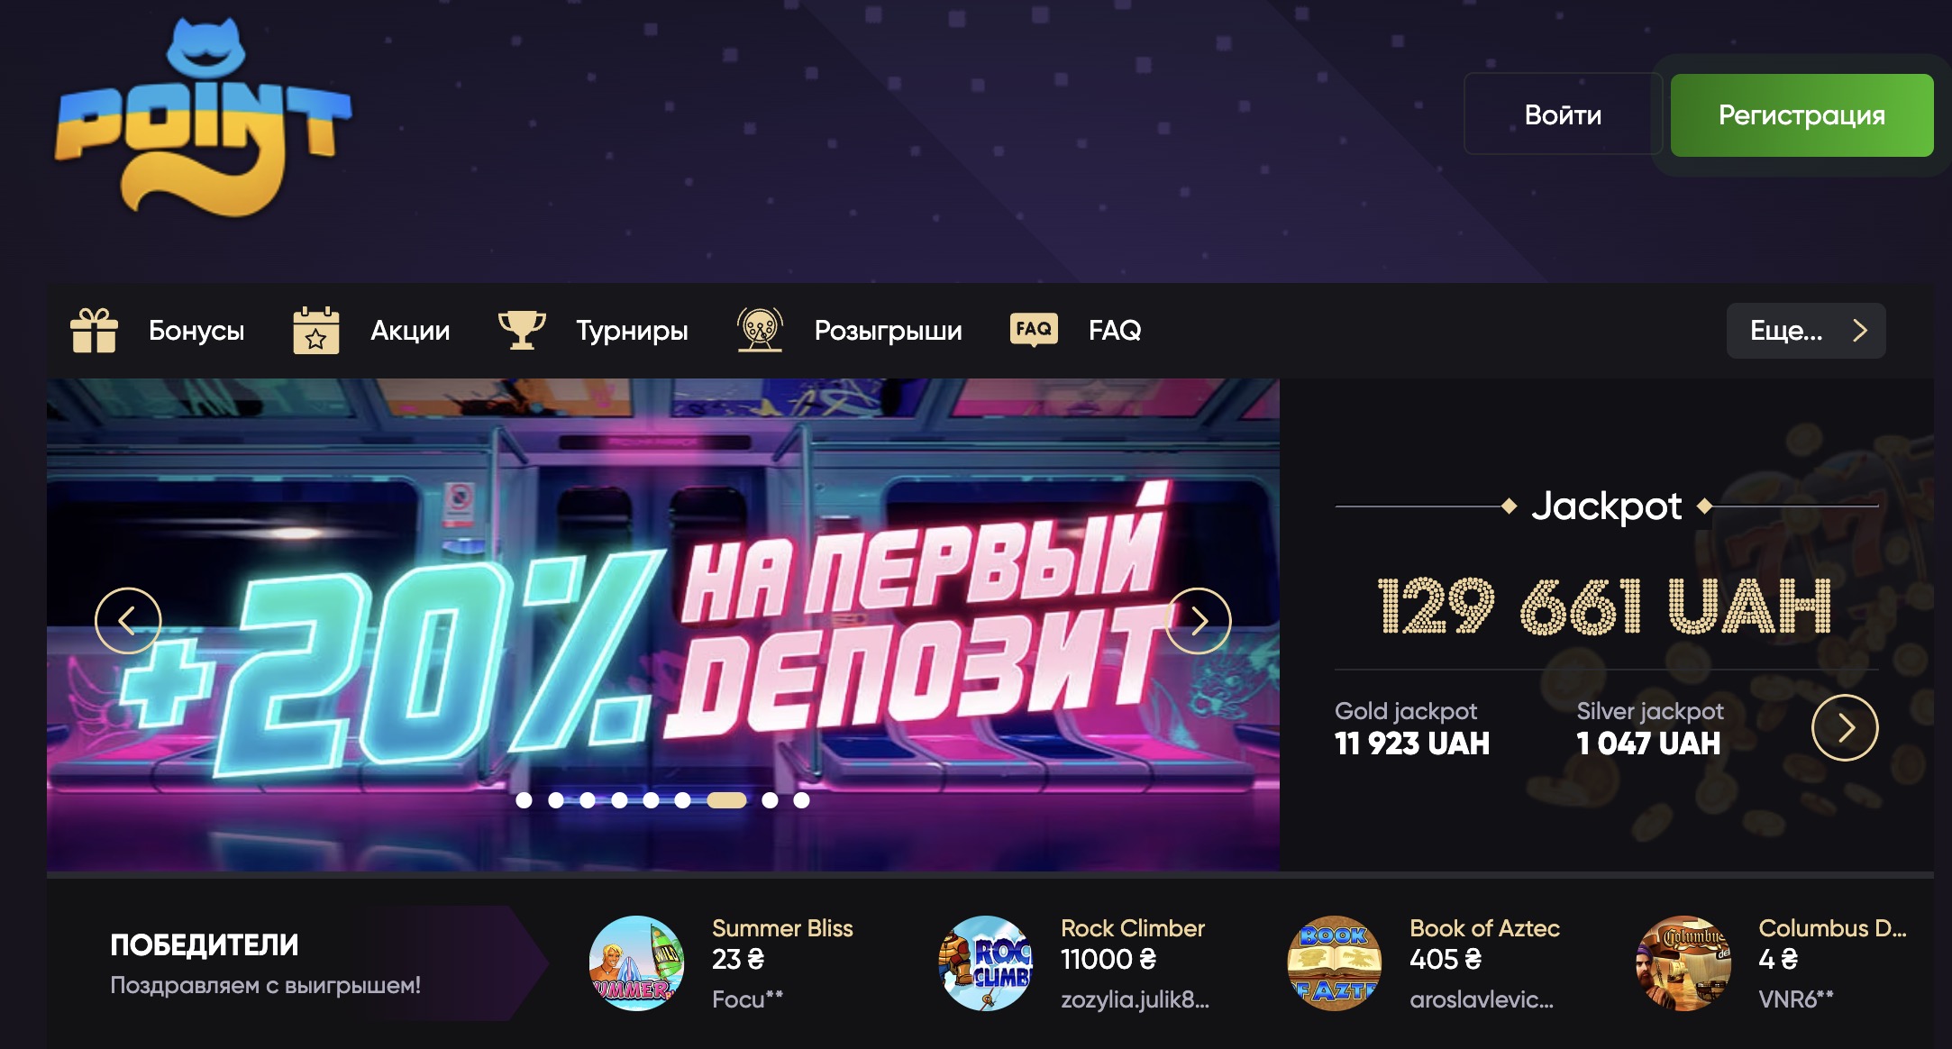The image size is (1952, 1049).
Task: Open the Rock Climber game thumbnail
Action: tap(986, 963)
